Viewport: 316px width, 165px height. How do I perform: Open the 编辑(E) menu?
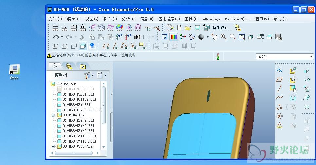73,19
